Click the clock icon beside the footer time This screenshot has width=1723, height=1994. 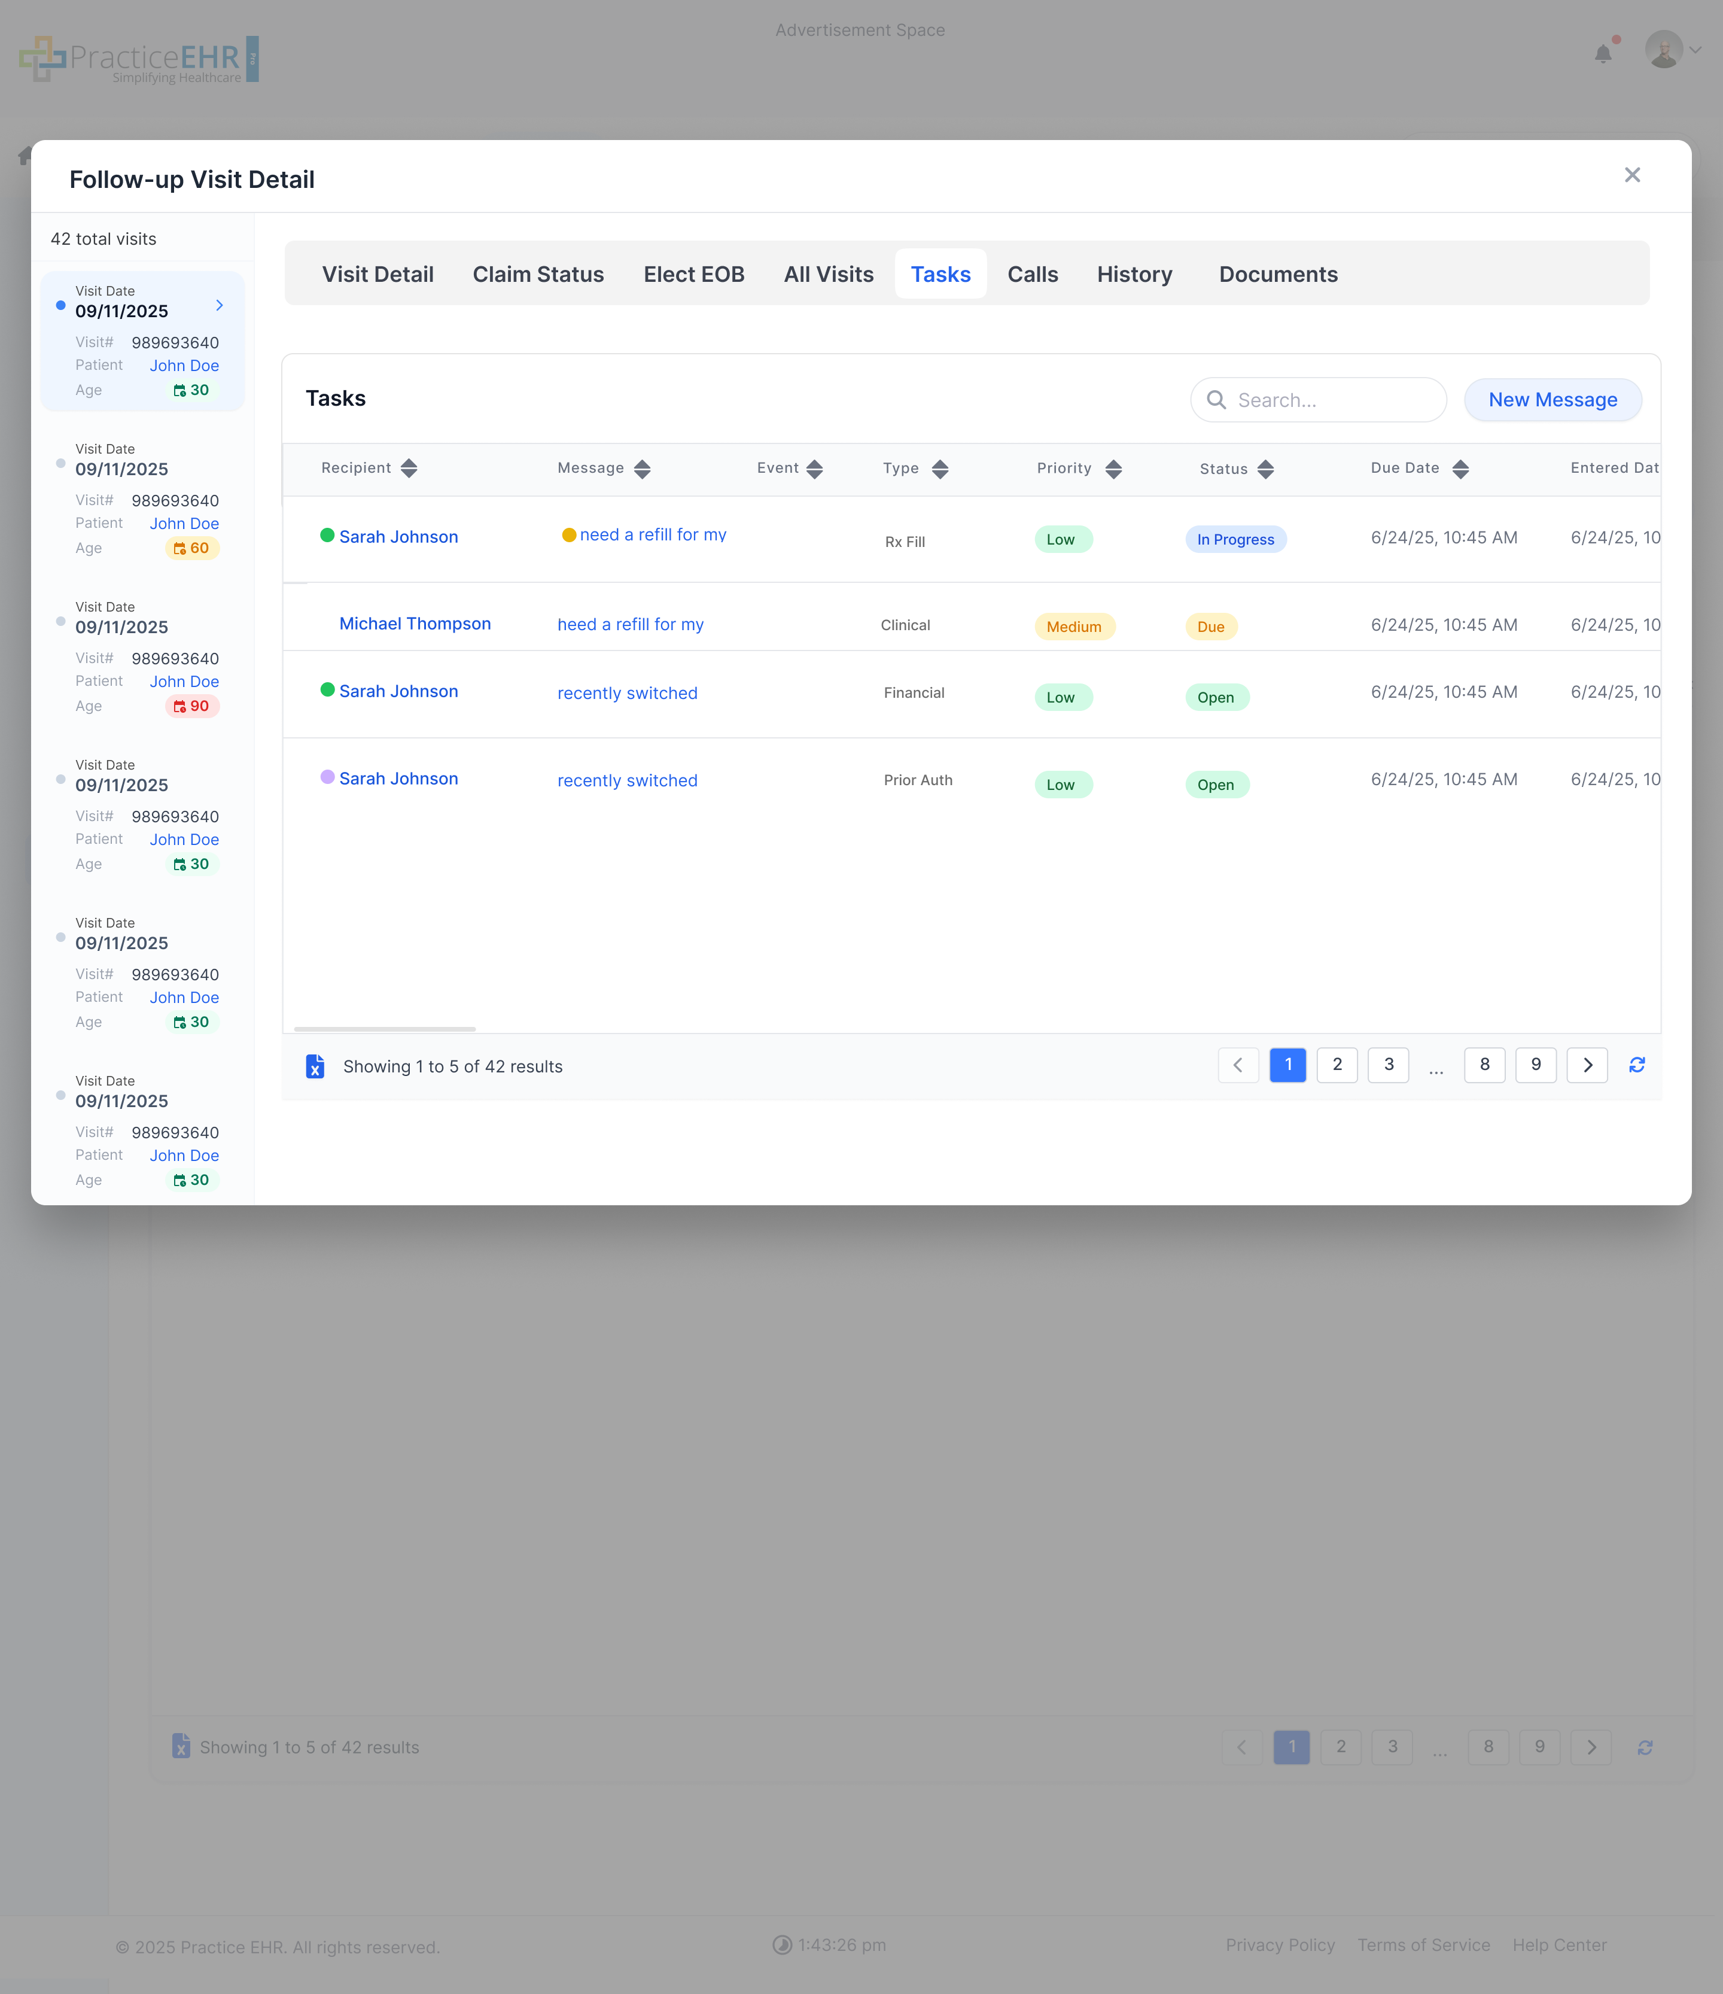click(x=783, y=1945)
